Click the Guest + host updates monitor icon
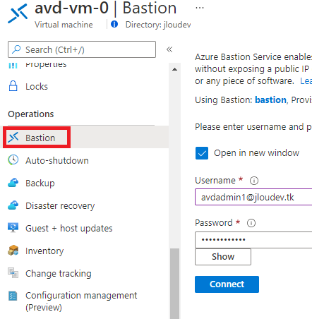 (13, 228)
